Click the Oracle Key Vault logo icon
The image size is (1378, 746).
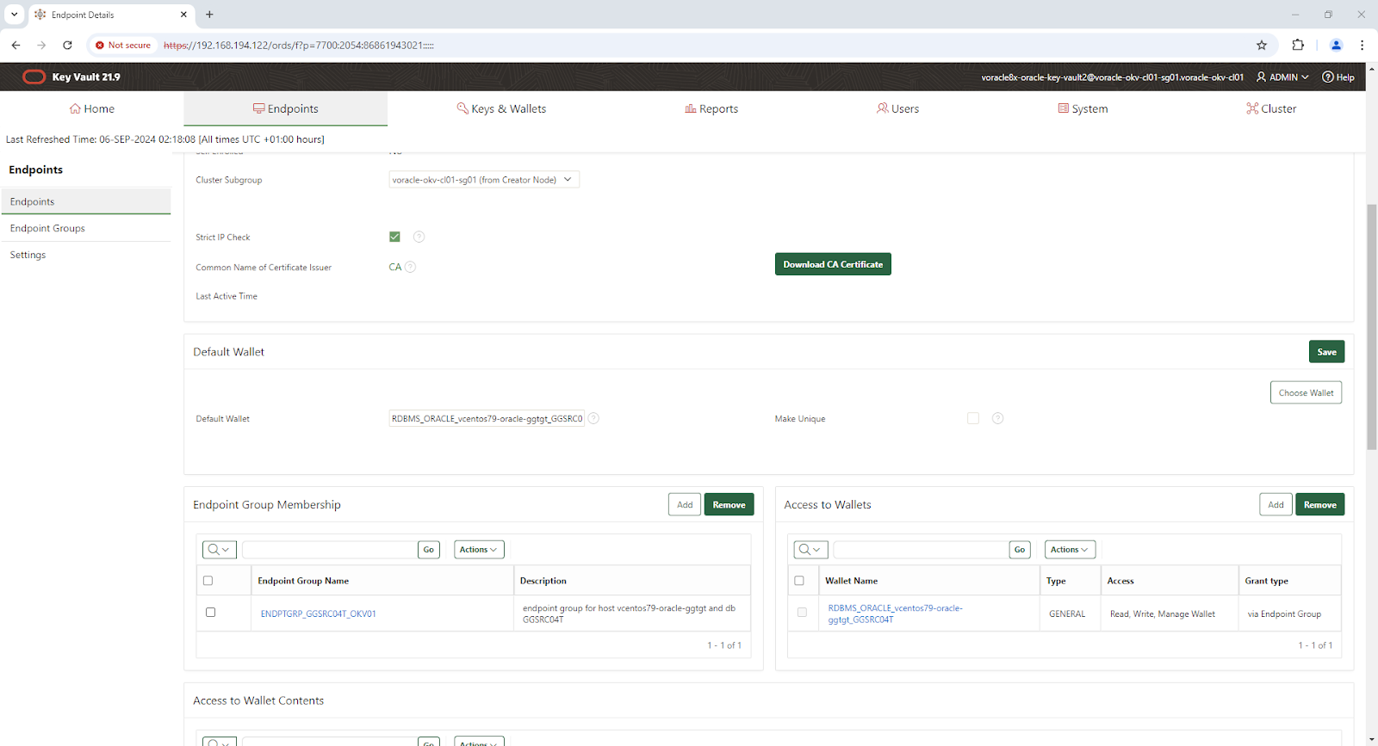pyautogui.click(x=34, y=77)
